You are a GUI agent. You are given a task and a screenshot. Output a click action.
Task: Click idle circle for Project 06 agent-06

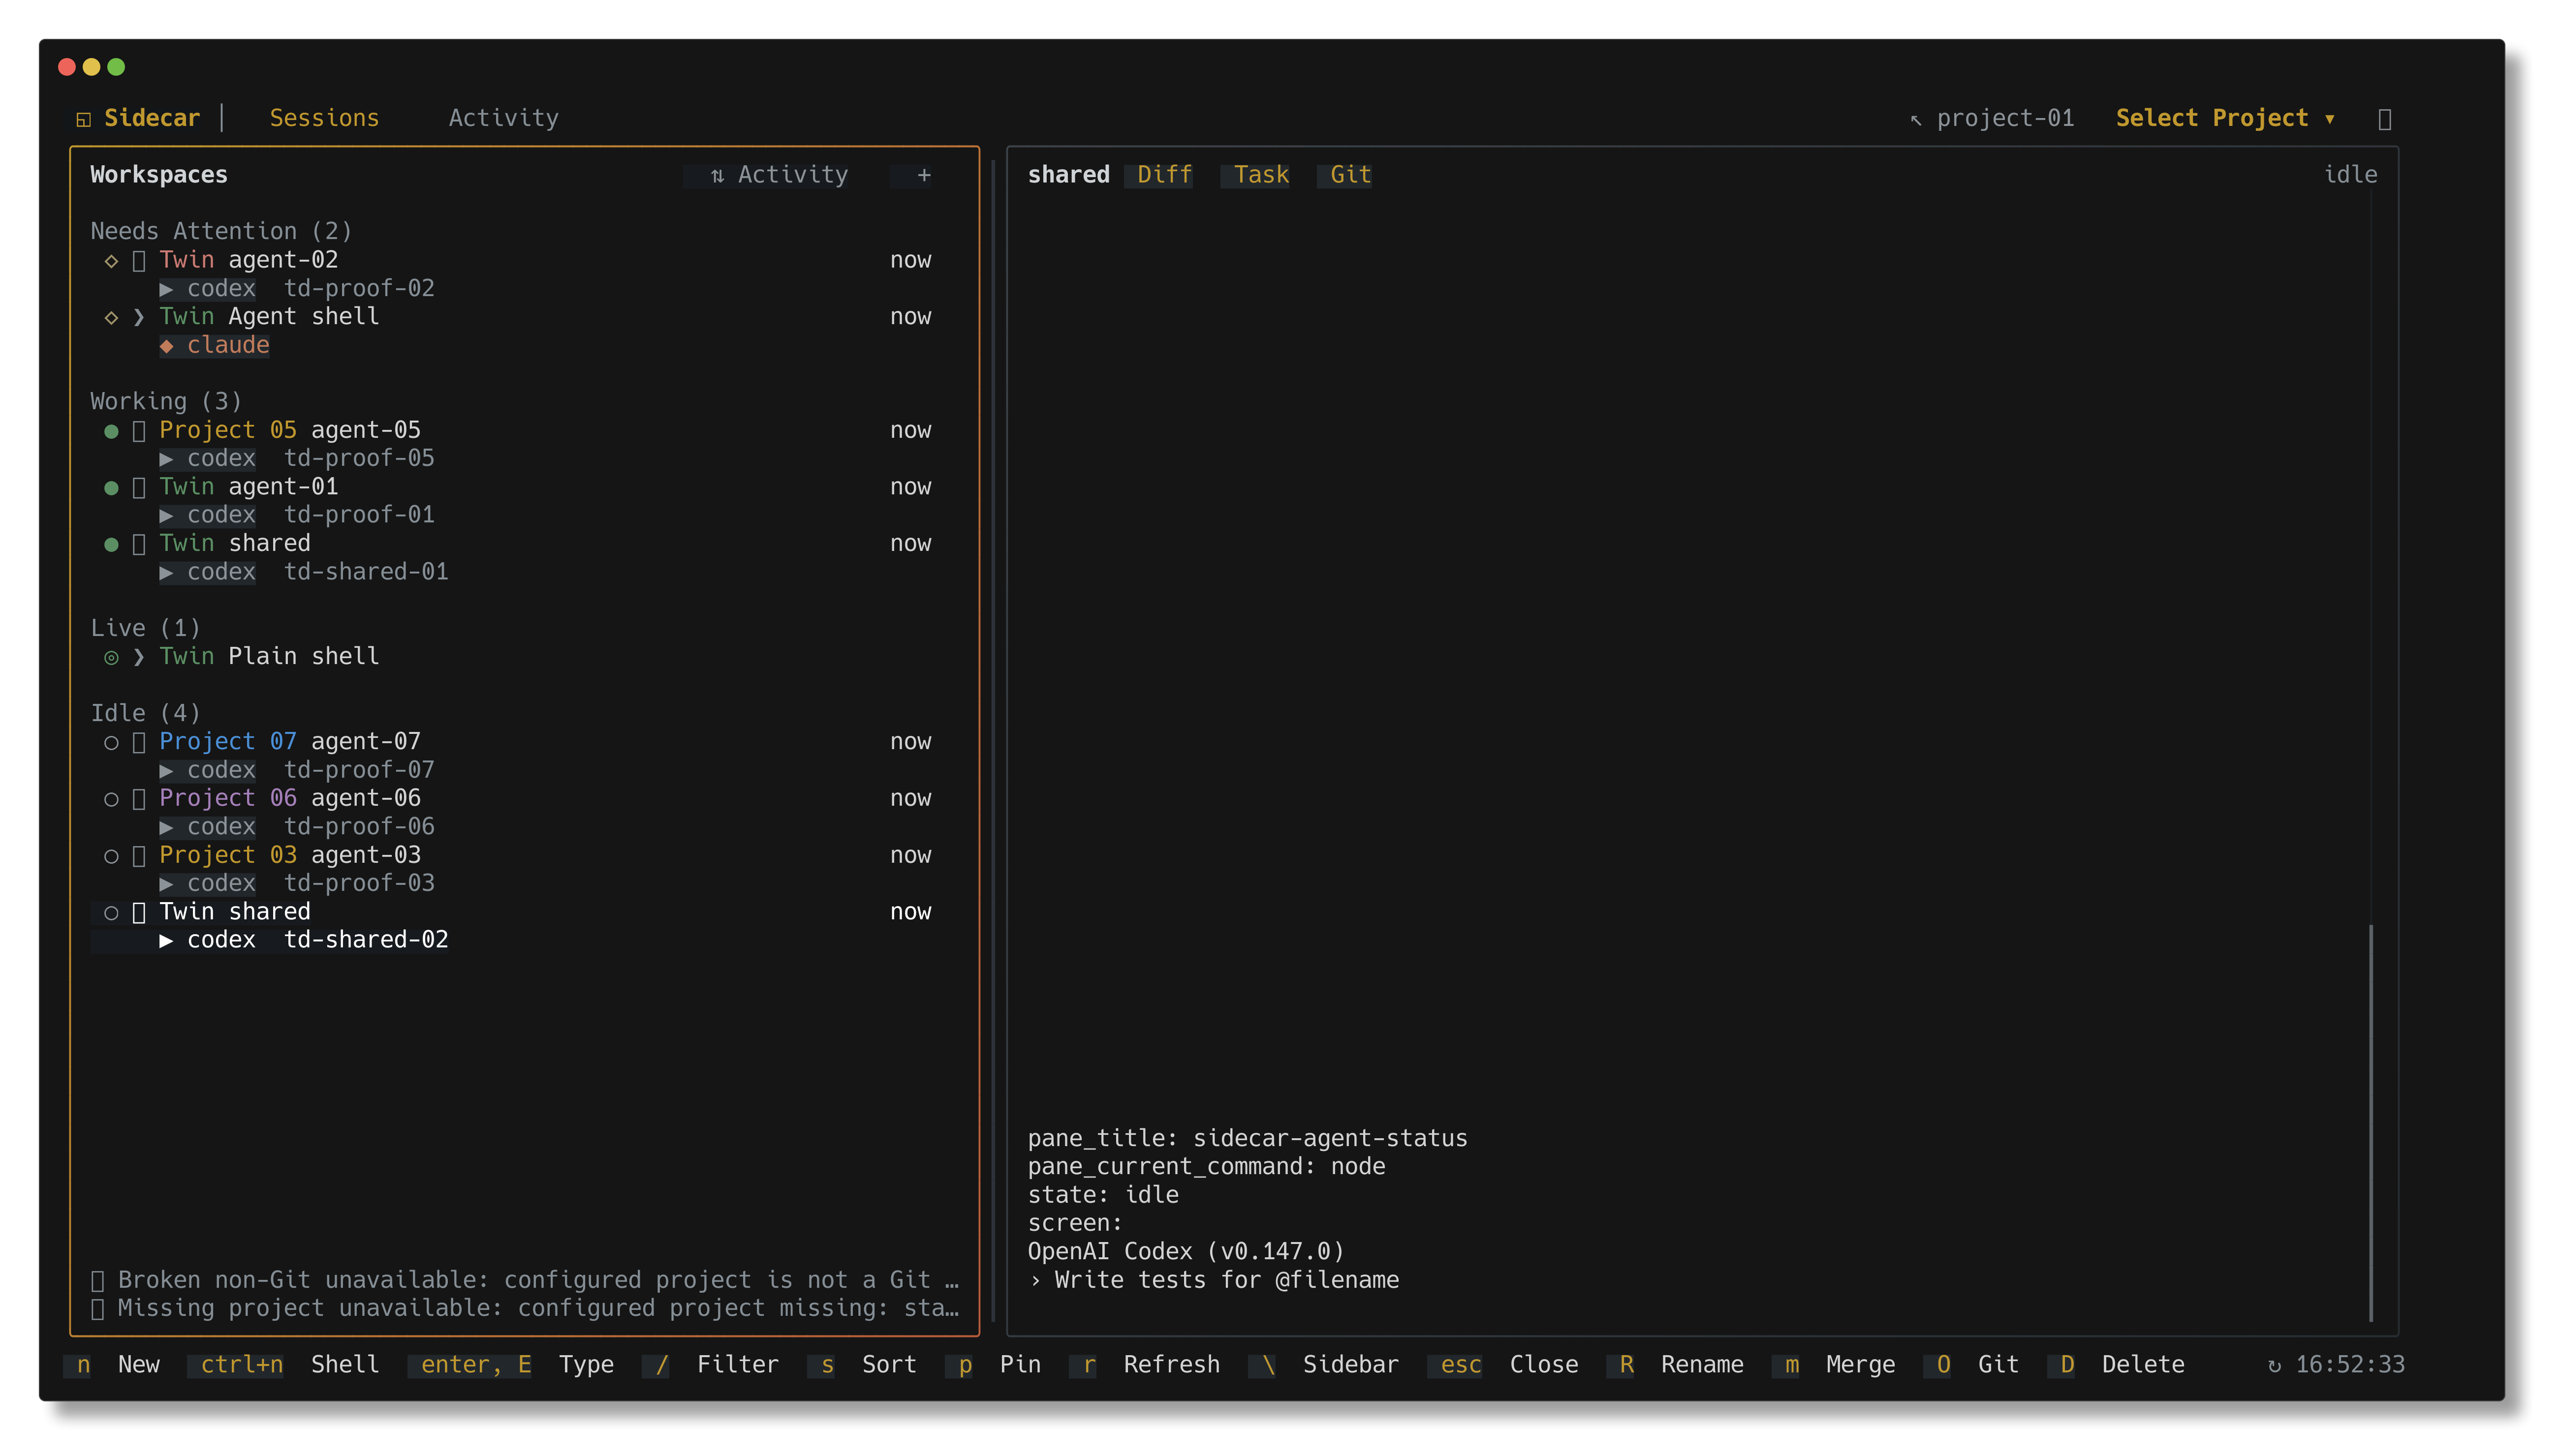pyautogui.click(x=111, y=800)
